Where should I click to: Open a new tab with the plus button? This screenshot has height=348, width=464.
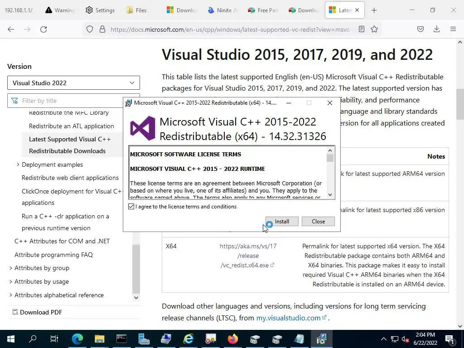(x=374, y=10)
